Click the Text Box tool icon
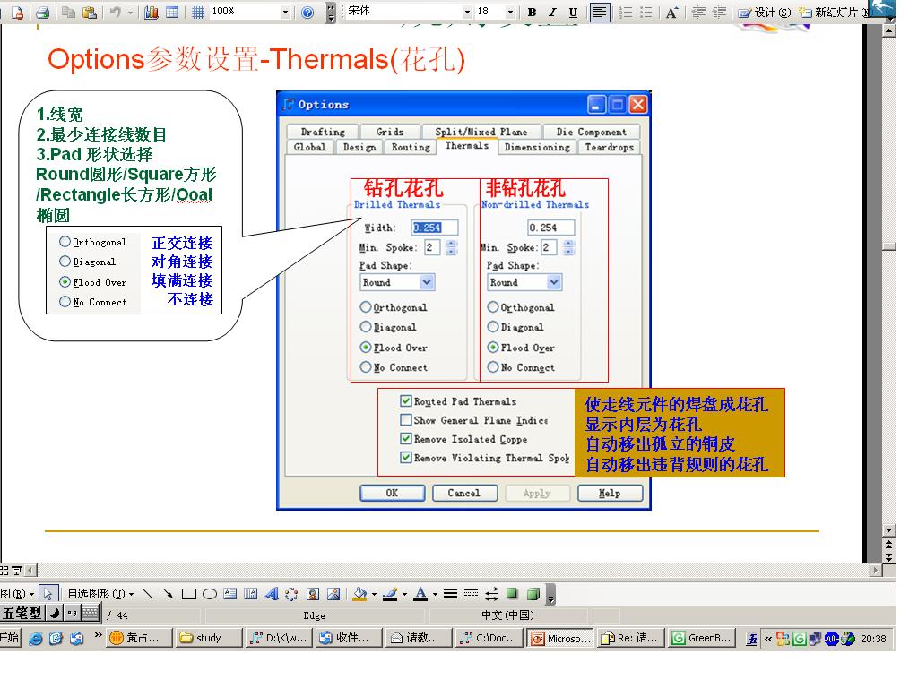The width and height of the screenshot is (918, 688). tap(229, 594)
